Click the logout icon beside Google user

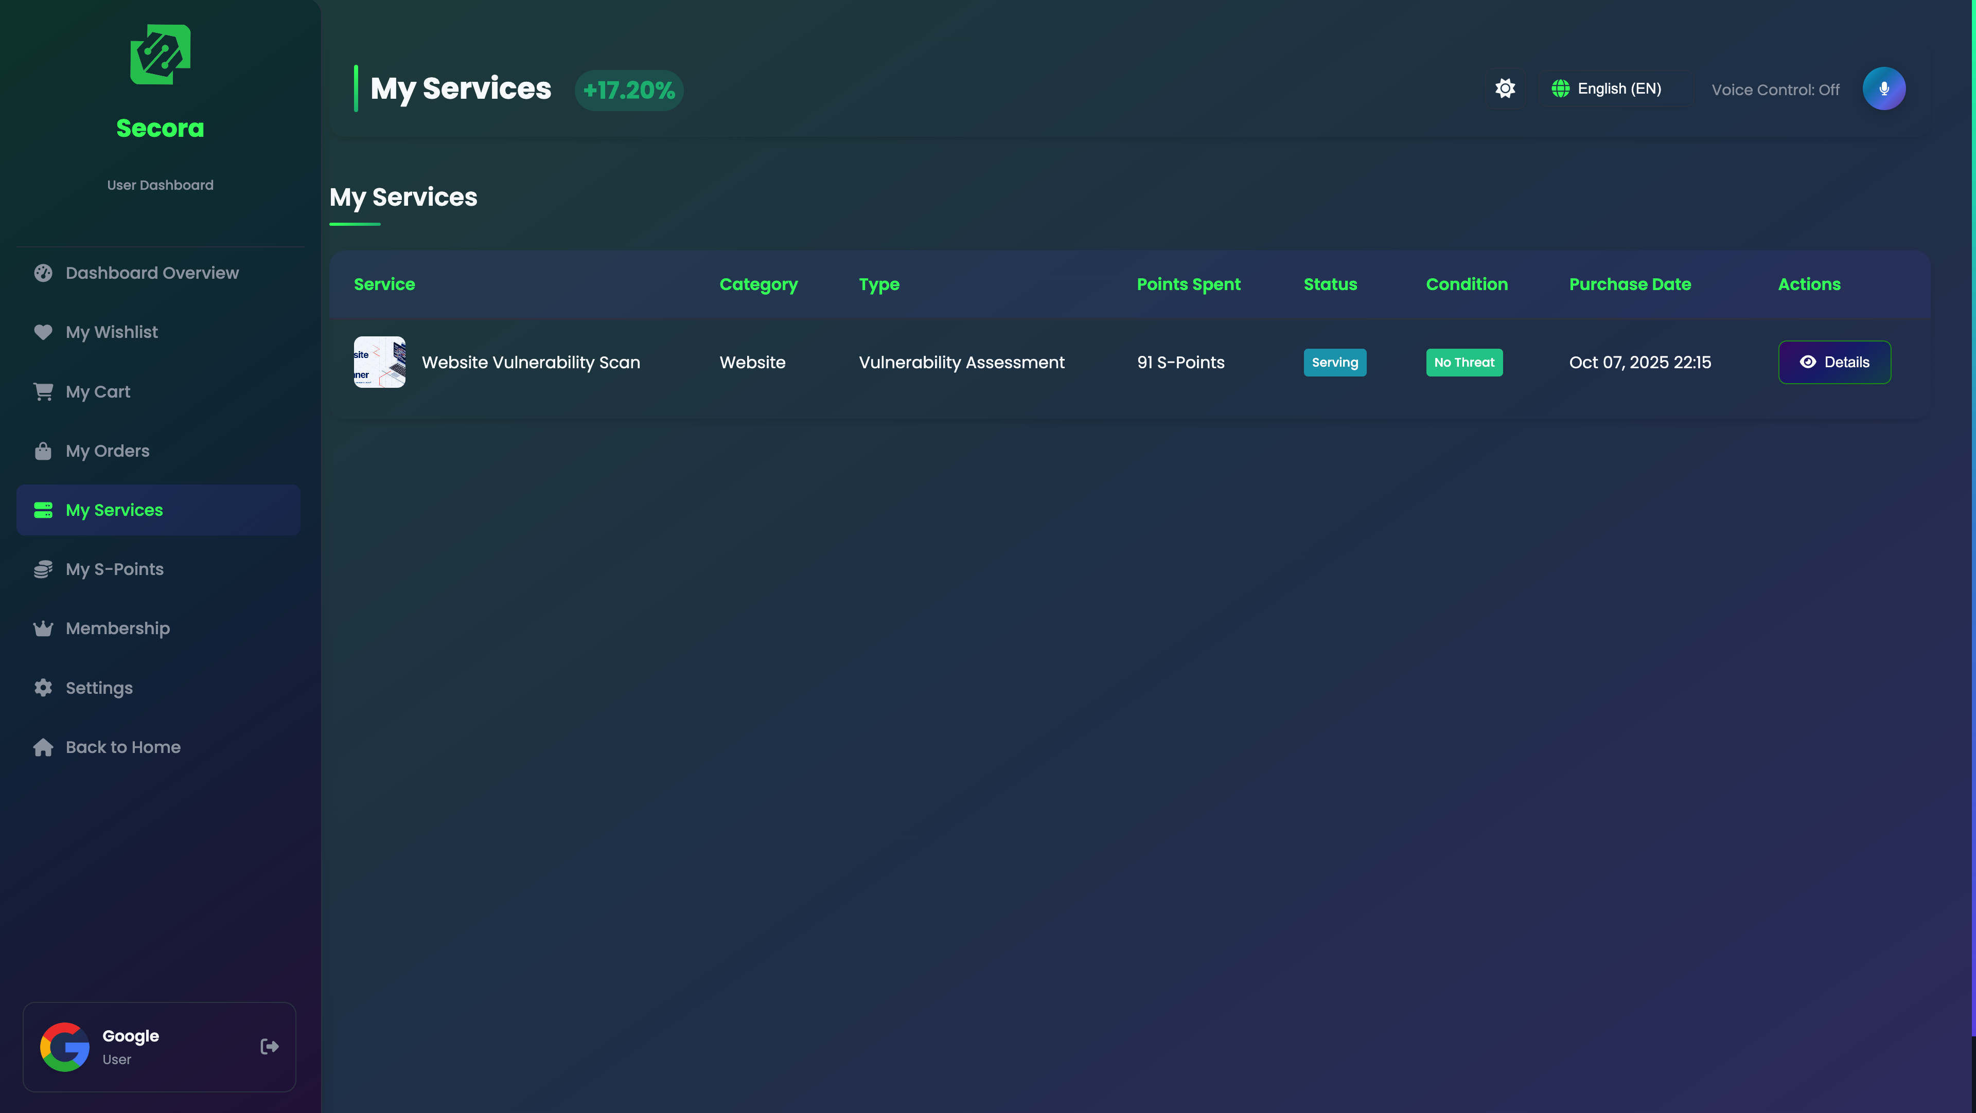point(269,1046)
